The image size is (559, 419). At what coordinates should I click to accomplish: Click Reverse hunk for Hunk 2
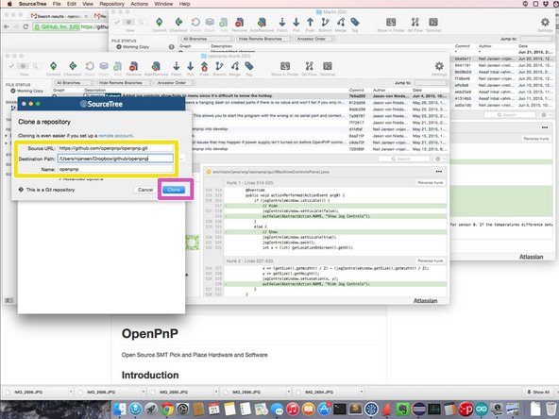(x=431, y=260)
